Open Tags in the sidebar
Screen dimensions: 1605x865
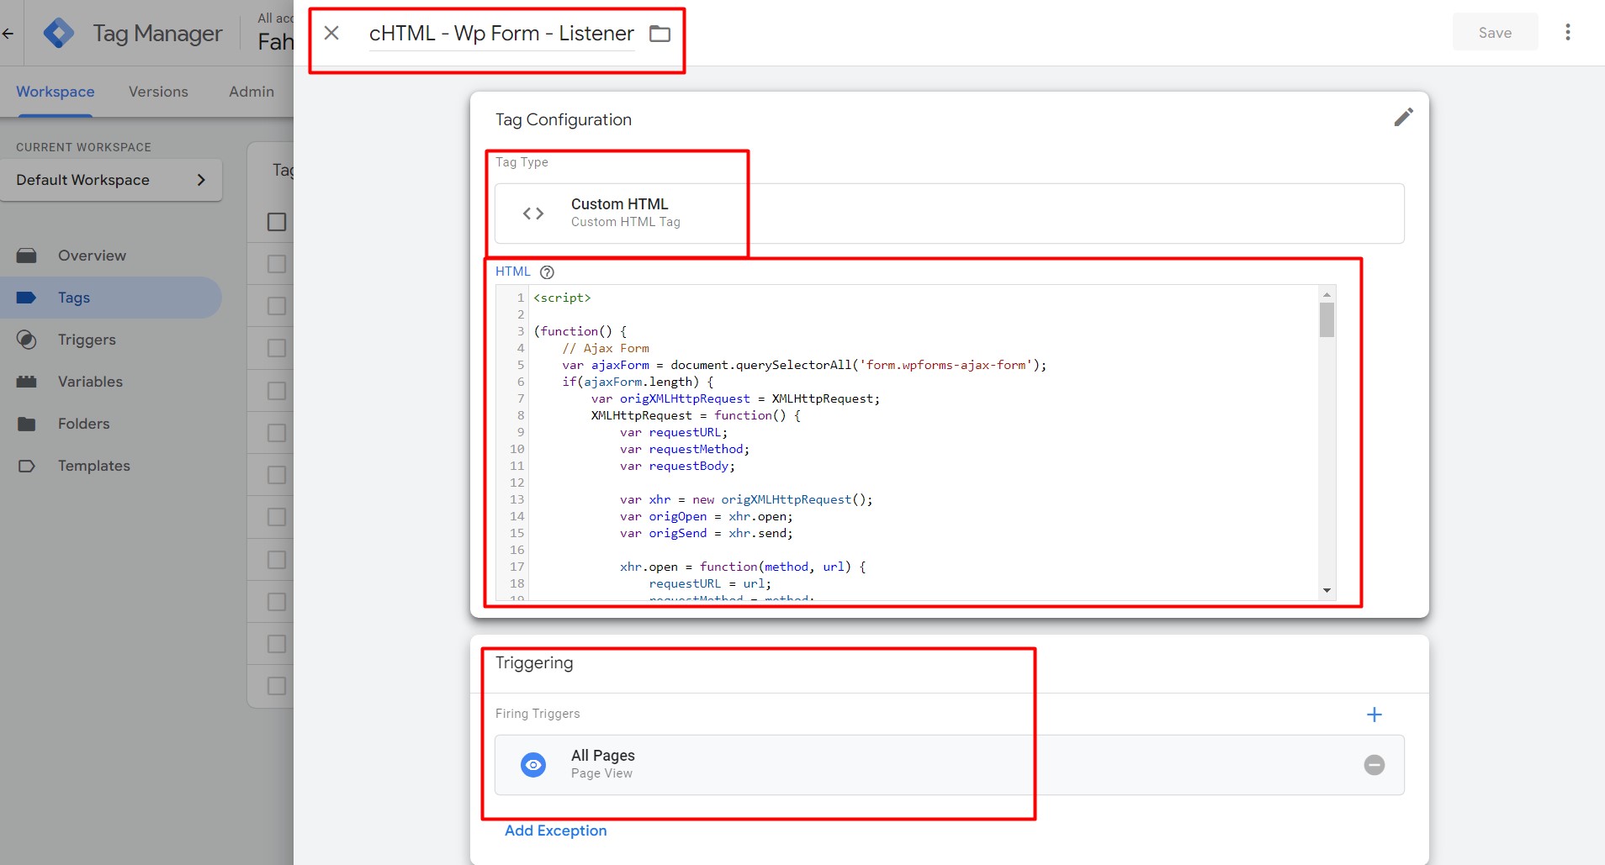110,298
